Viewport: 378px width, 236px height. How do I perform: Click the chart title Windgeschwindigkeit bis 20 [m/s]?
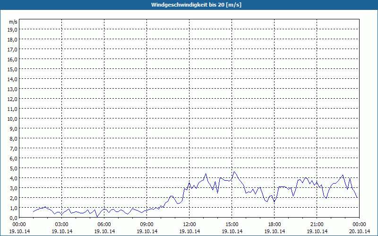196,5
